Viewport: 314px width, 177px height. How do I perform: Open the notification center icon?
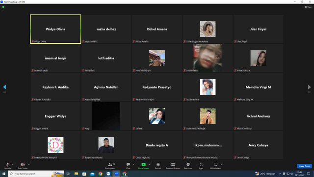click(x=309, y=174)
